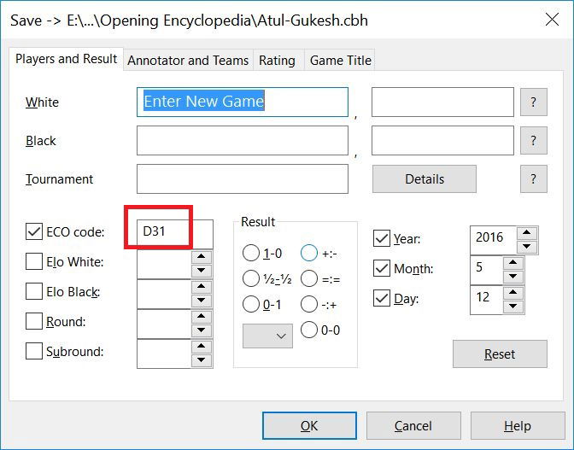Click the help button next to White field
This screenshot has height=450, width=574.
(x=533, y=102)
